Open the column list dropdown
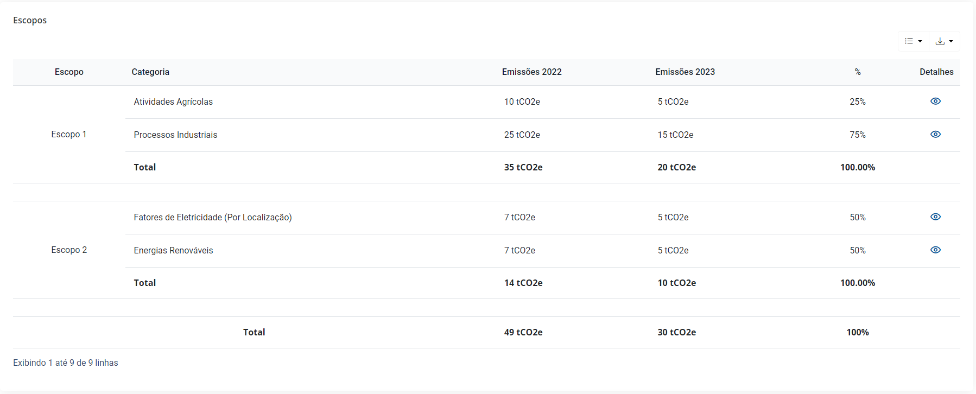Viewport: 976px width, 394px height. [913, 41]
